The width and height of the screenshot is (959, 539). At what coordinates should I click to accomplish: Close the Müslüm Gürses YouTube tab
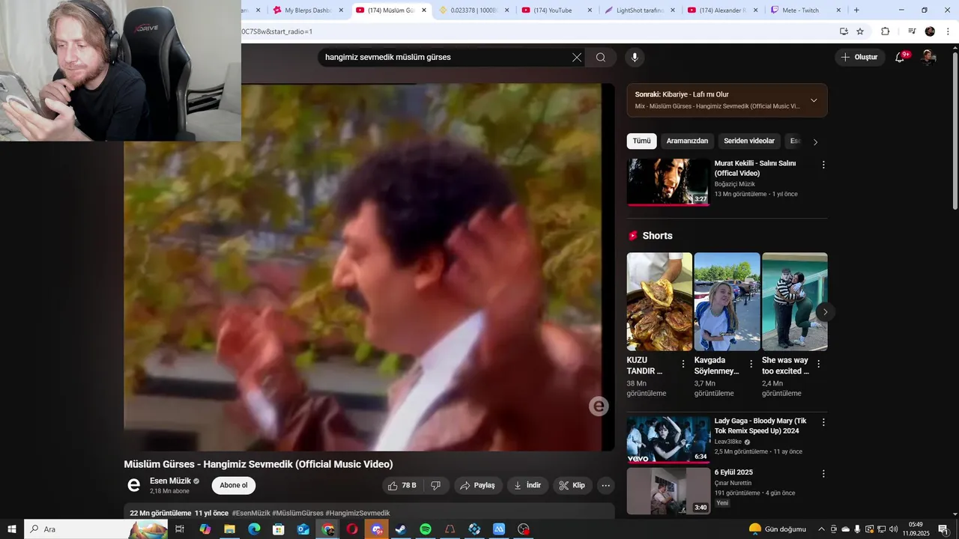pos(424,10)
